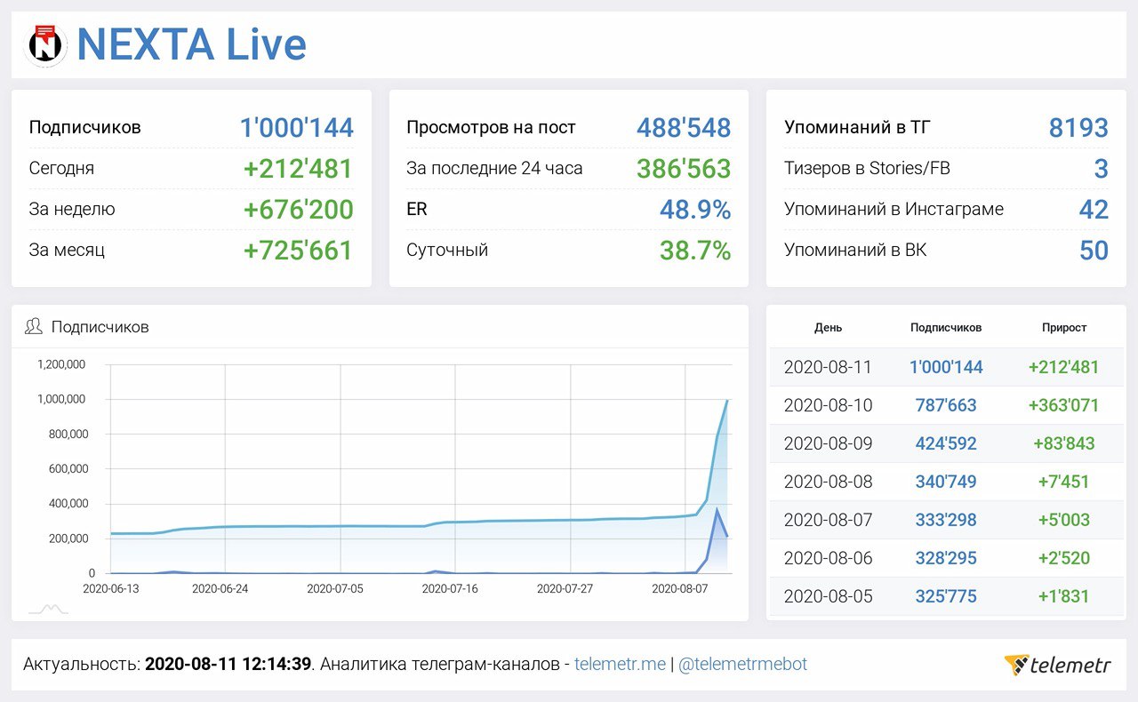Click the 'Сегодня' label

pyautogui.click(x=61, y=168)
